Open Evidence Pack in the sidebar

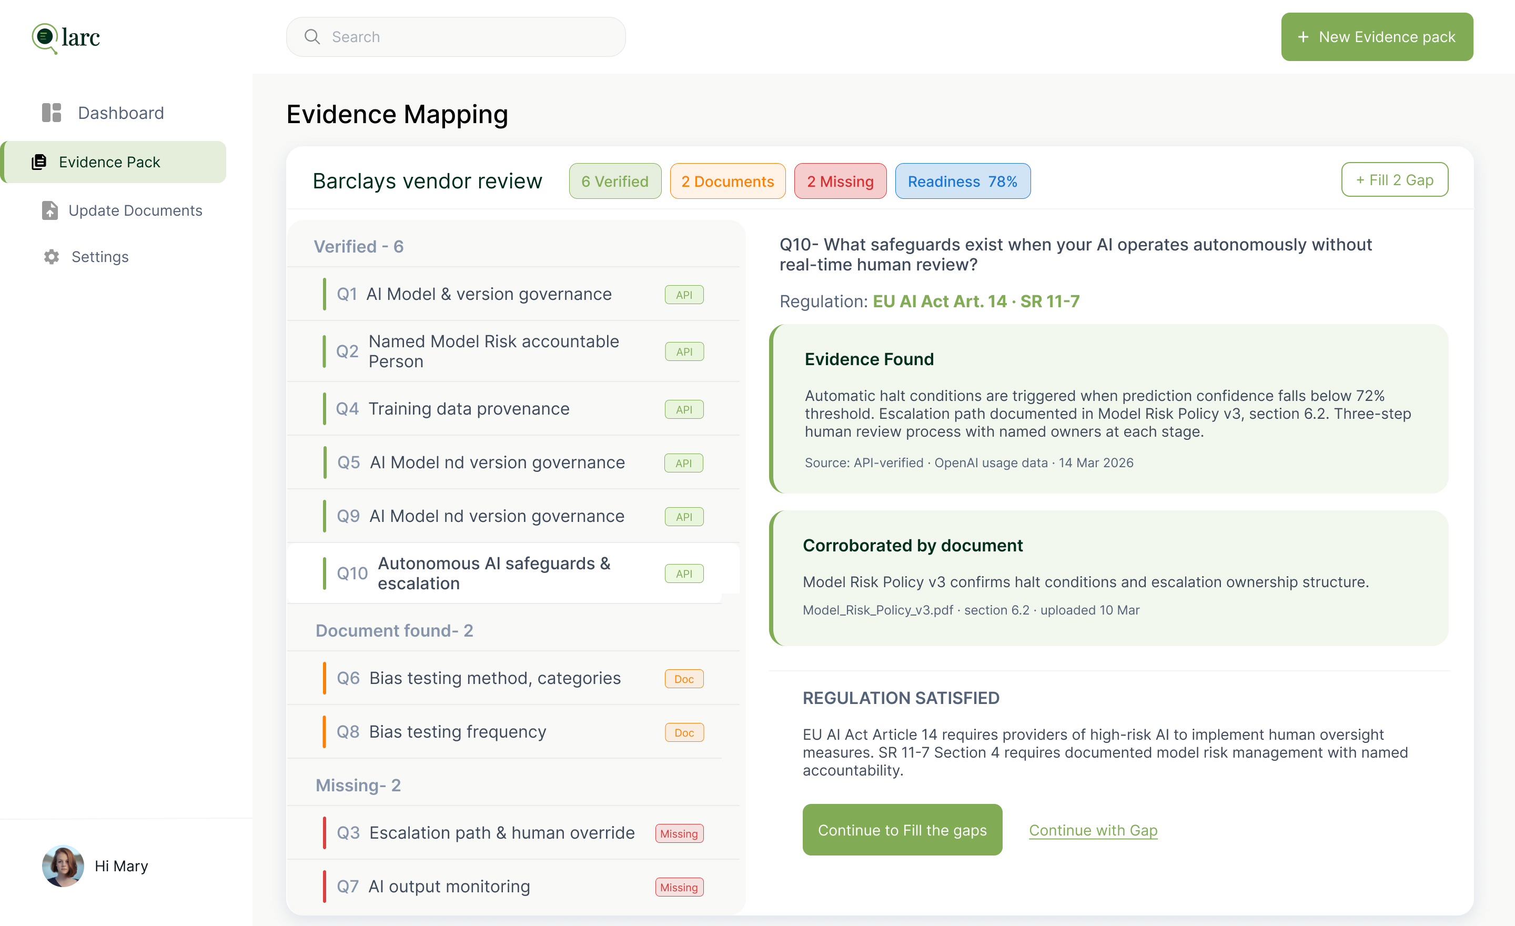tap(114, 162)
